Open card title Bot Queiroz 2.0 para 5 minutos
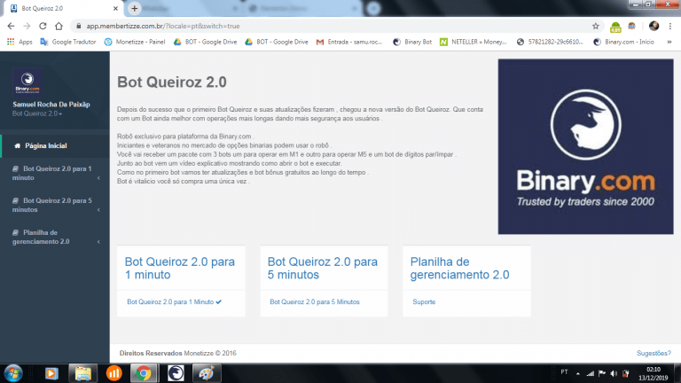The image size is (681, 383). 322,268
